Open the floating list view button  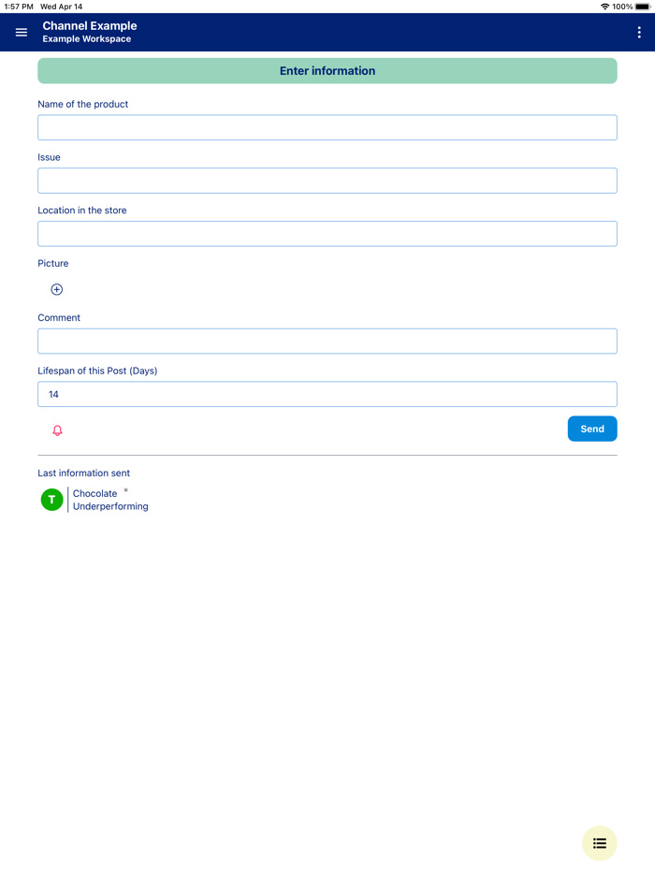(600, 843)
